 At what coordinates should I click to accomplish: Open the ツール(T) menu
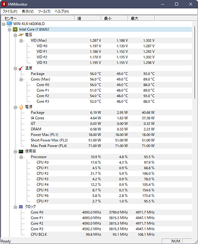[x=44, y=12]
